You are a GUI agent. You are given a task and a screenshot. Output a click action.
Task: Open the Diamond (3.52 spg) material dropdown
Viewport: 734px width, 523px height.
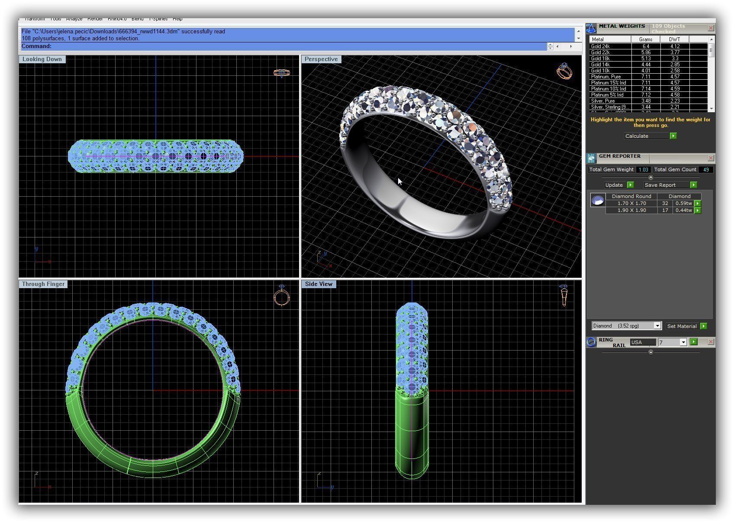pyautogui.click(x=657, y=326)
